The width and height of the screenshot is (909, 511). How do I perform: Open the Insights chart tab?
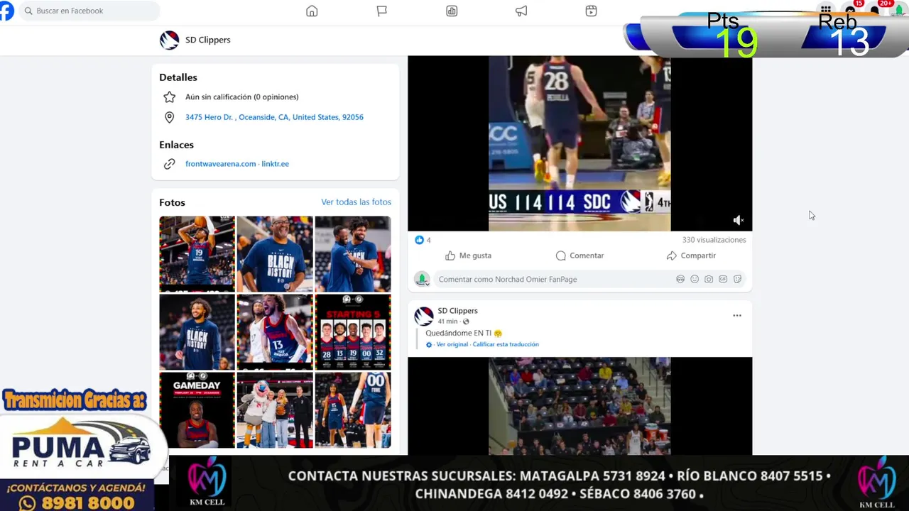tap(452, 11)
